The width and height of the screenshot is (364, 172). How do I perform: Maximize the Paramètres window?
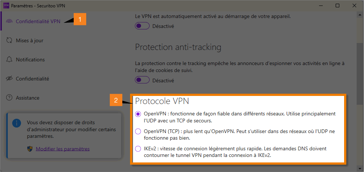pos(337,6)
